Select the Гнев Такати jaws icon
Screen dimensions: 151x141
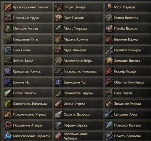click(x=109, y=93)
